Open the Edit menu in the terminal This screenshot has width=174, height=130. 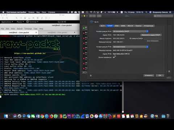pyautogui.click(x=8, y=29)
